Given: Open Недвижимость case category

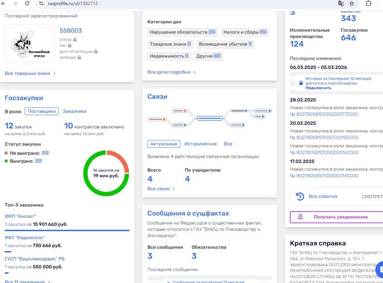Looking at the screenshot, I should pyautogui.click(x=169, y=56).
